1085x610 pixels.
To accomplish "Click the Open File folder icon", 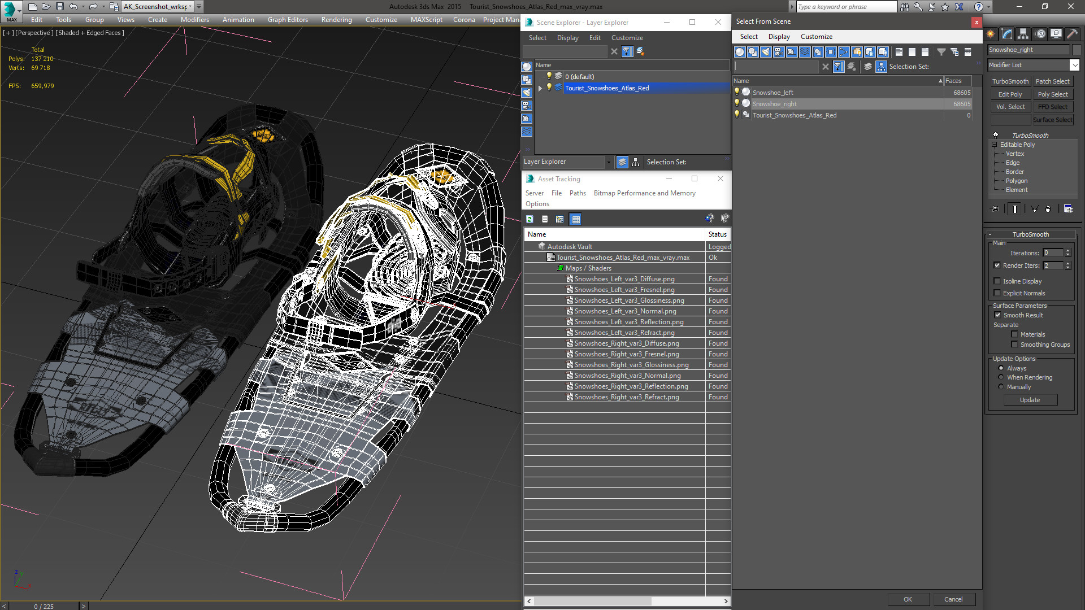I will 46,7.
